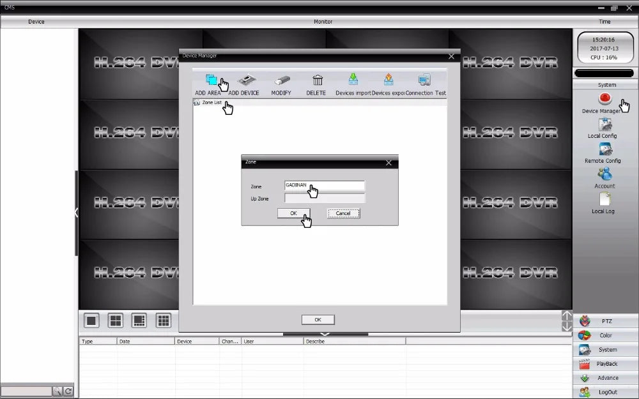
Task: Click the ADD AREA icon
Action: click(211, 79)
